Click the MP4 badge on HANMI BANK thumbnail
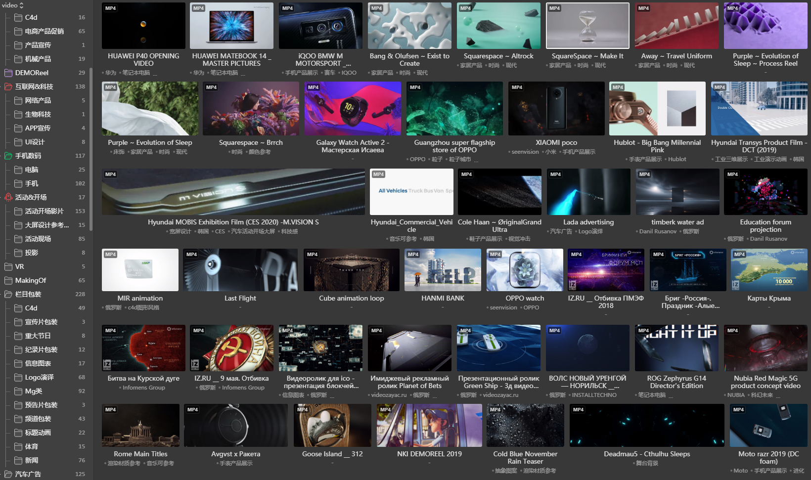 coord(413,255)
